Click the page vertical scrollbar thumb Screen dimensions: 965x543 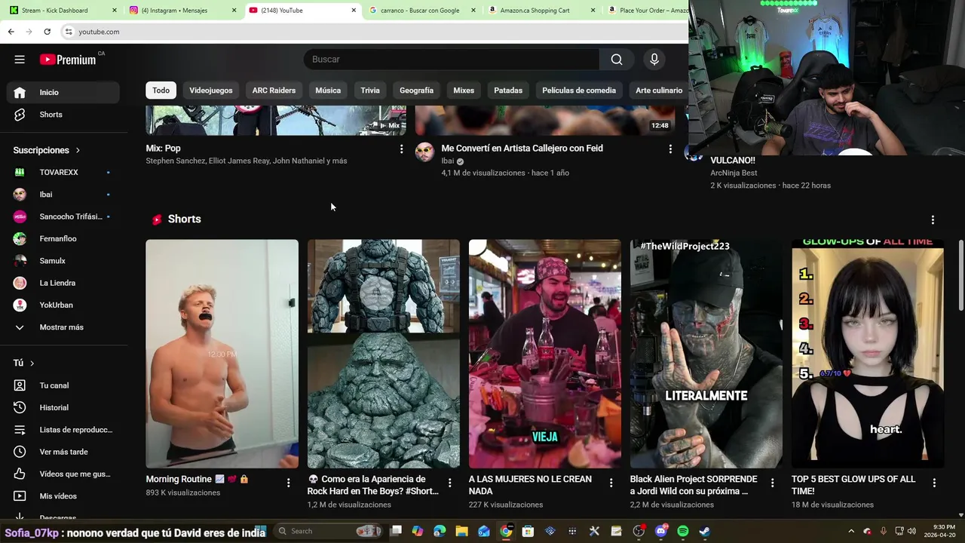tap(961, 275)
